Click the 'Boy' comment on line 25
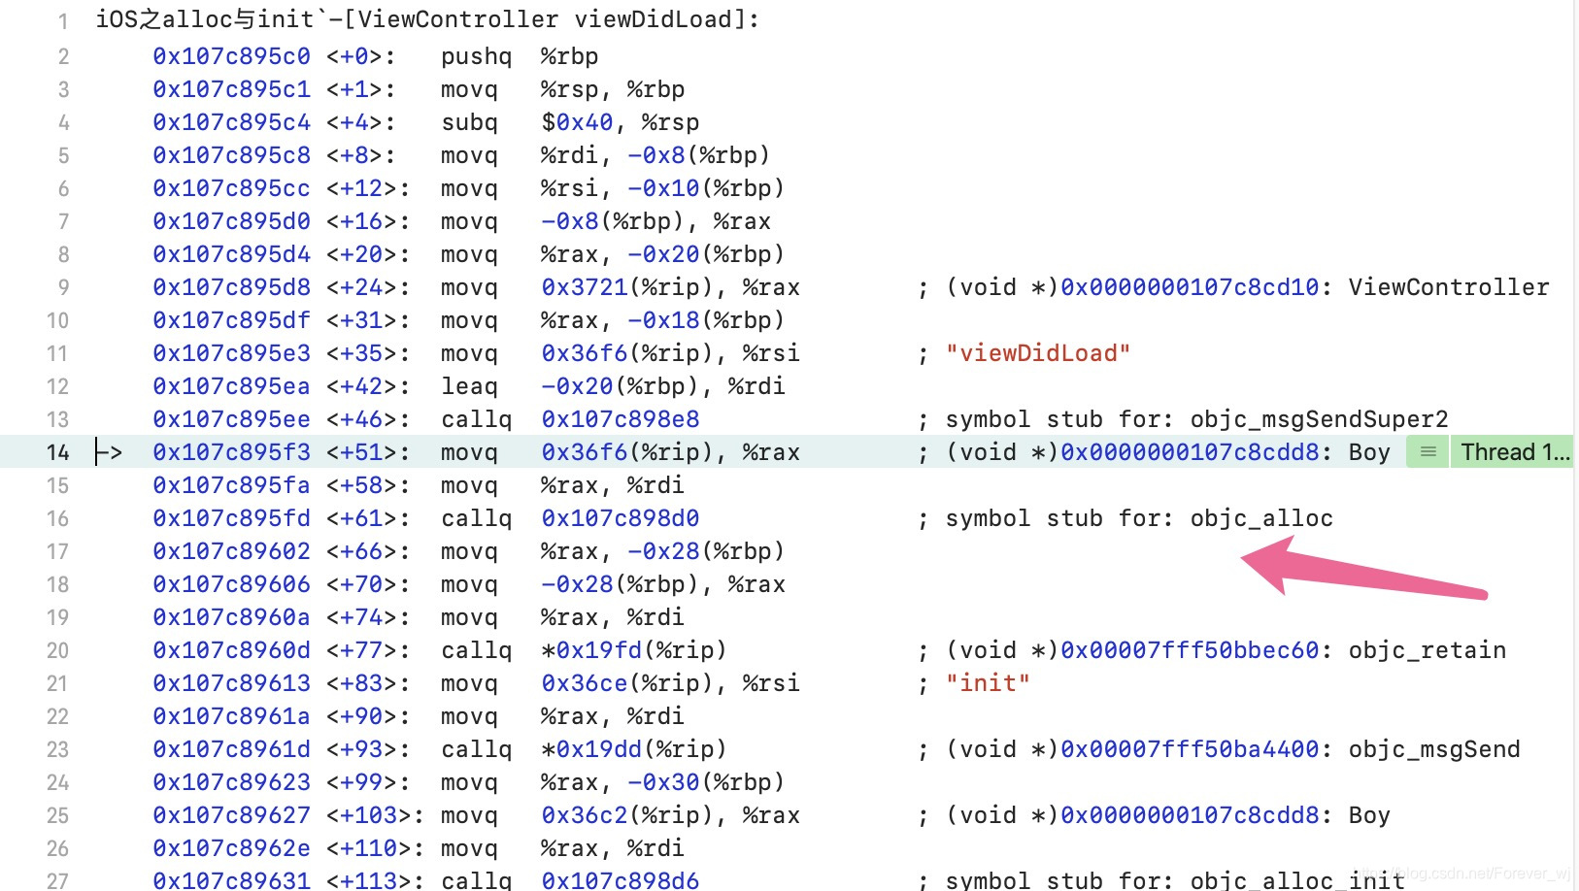1579x891 pixels. coord(1369,815)
